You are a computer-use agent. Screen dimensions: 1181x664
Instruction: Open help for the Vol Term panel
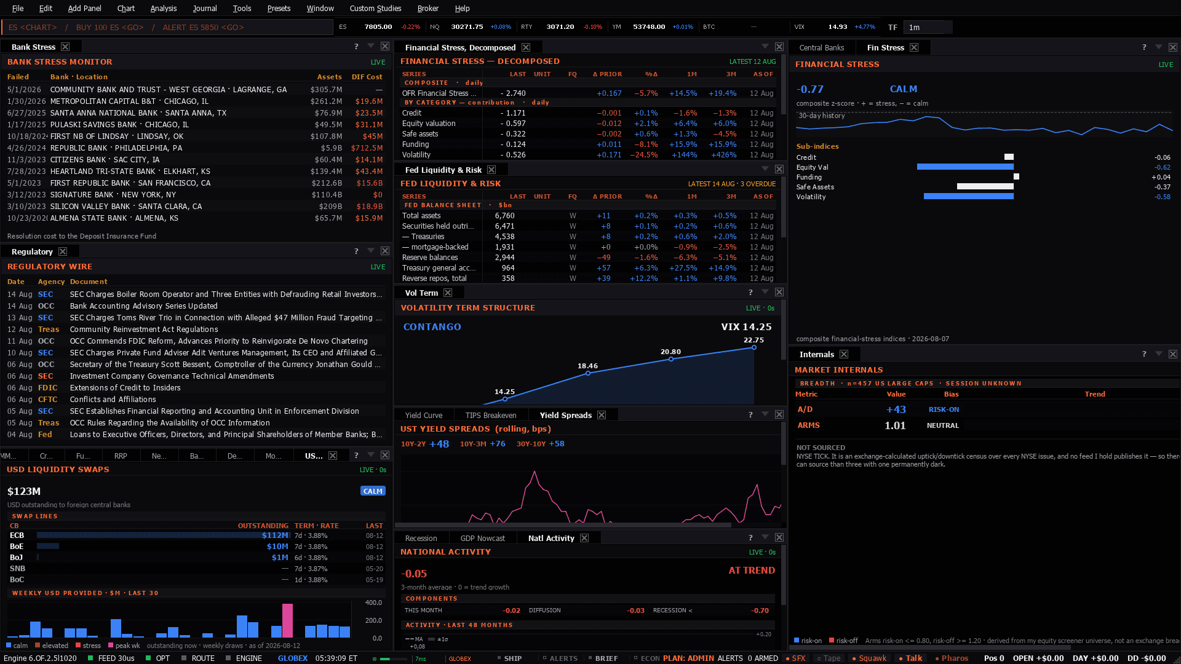[x=750, y=293]
